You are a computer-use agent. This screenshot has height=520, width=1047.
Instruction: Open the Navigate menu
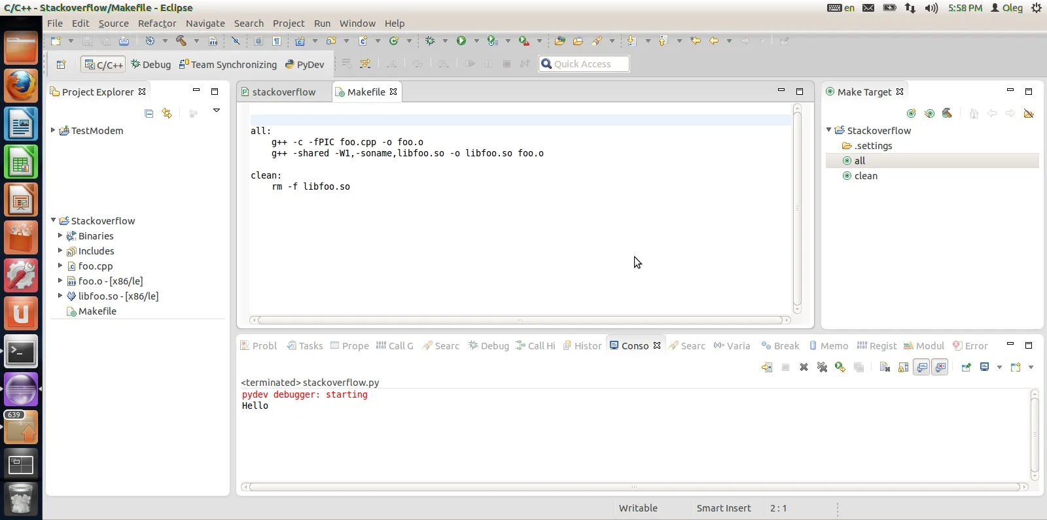click(205, 23)
